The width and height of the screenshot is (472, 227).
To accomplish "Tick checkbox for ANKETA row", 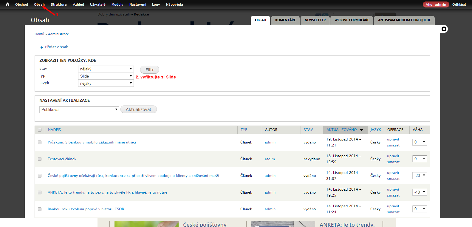I will (x=40, y=192).
